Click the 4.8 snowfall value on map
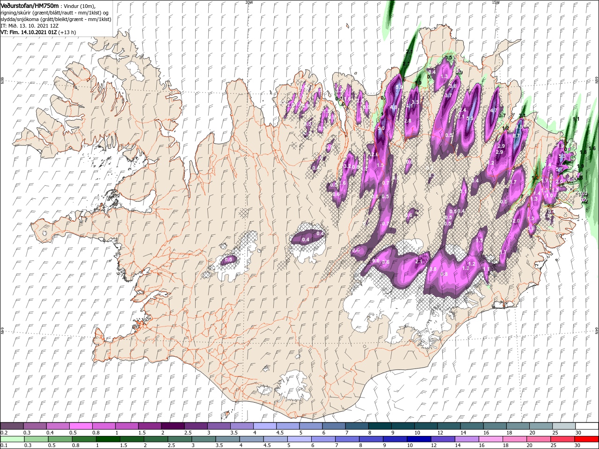599x449 pixels. (x=394, y=107)
